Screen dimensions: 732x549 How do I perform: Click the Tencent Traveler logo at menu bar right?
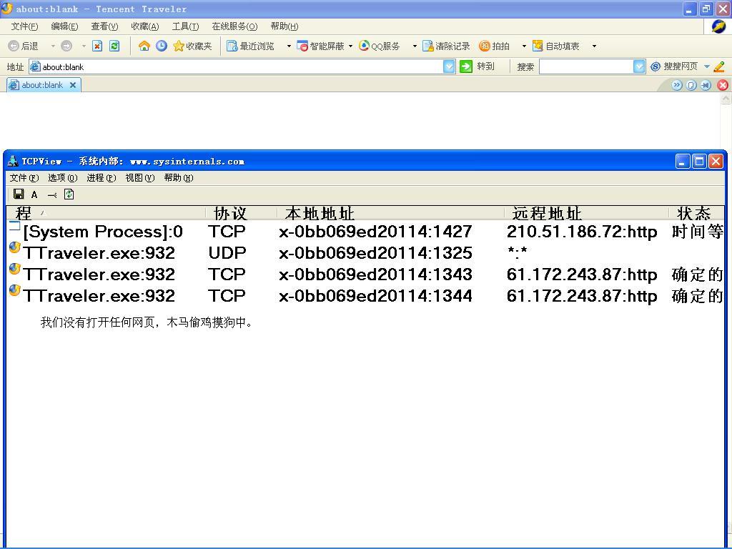[718, 26]
